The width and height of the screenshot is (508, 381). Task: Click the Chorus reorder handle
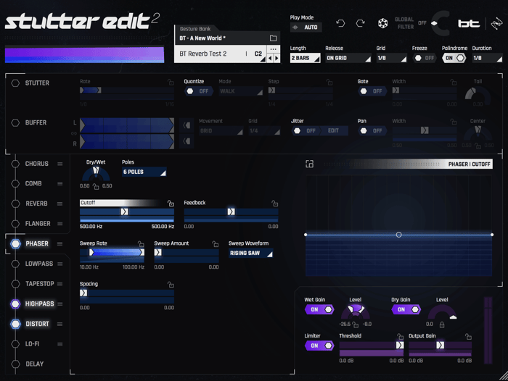pos(60,164)
